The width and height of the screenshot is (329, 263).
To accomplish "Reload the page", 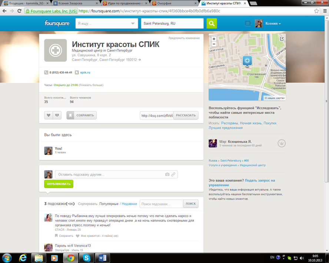I will click(x=19, y=11).
